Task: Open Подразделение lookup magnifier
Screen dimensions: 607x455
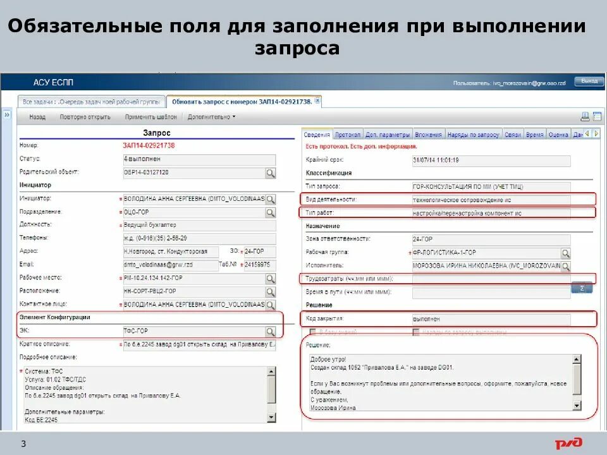Action: pyautogui.click(x=271, y=212)
